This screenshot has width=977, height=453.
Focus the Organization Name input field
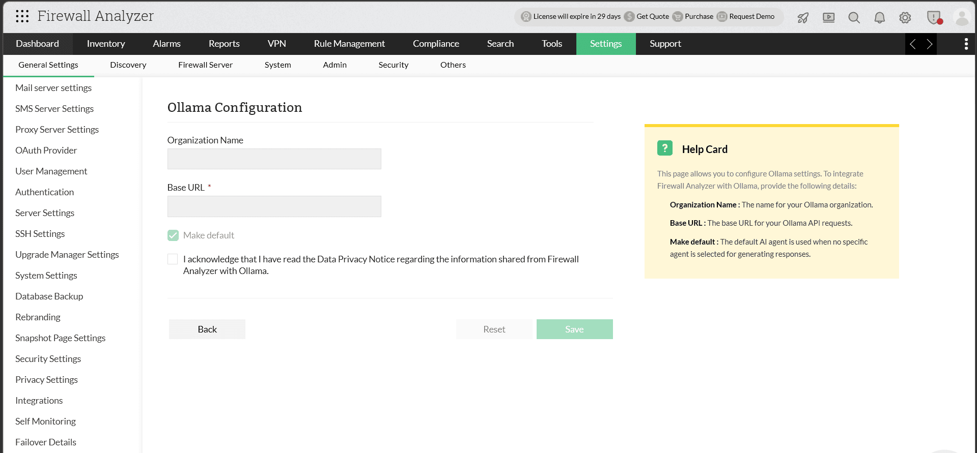coord(274,159)
